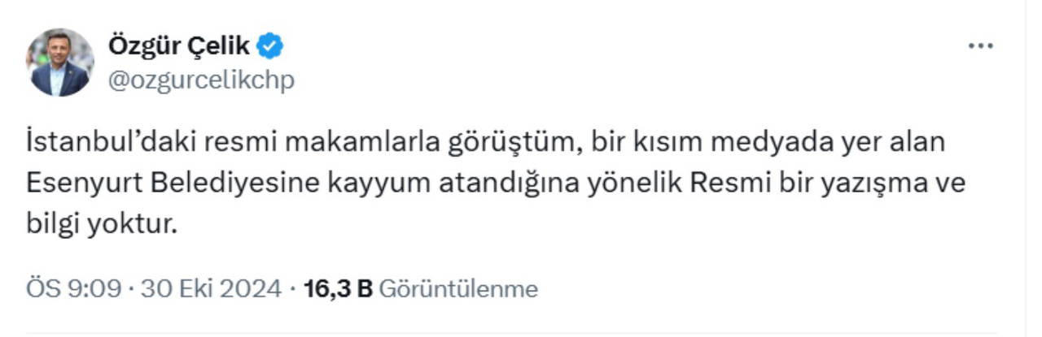This screenshot has width=1042, height=337.
Task: Open the tweet's three-dot more options menu
Action: 980,46
